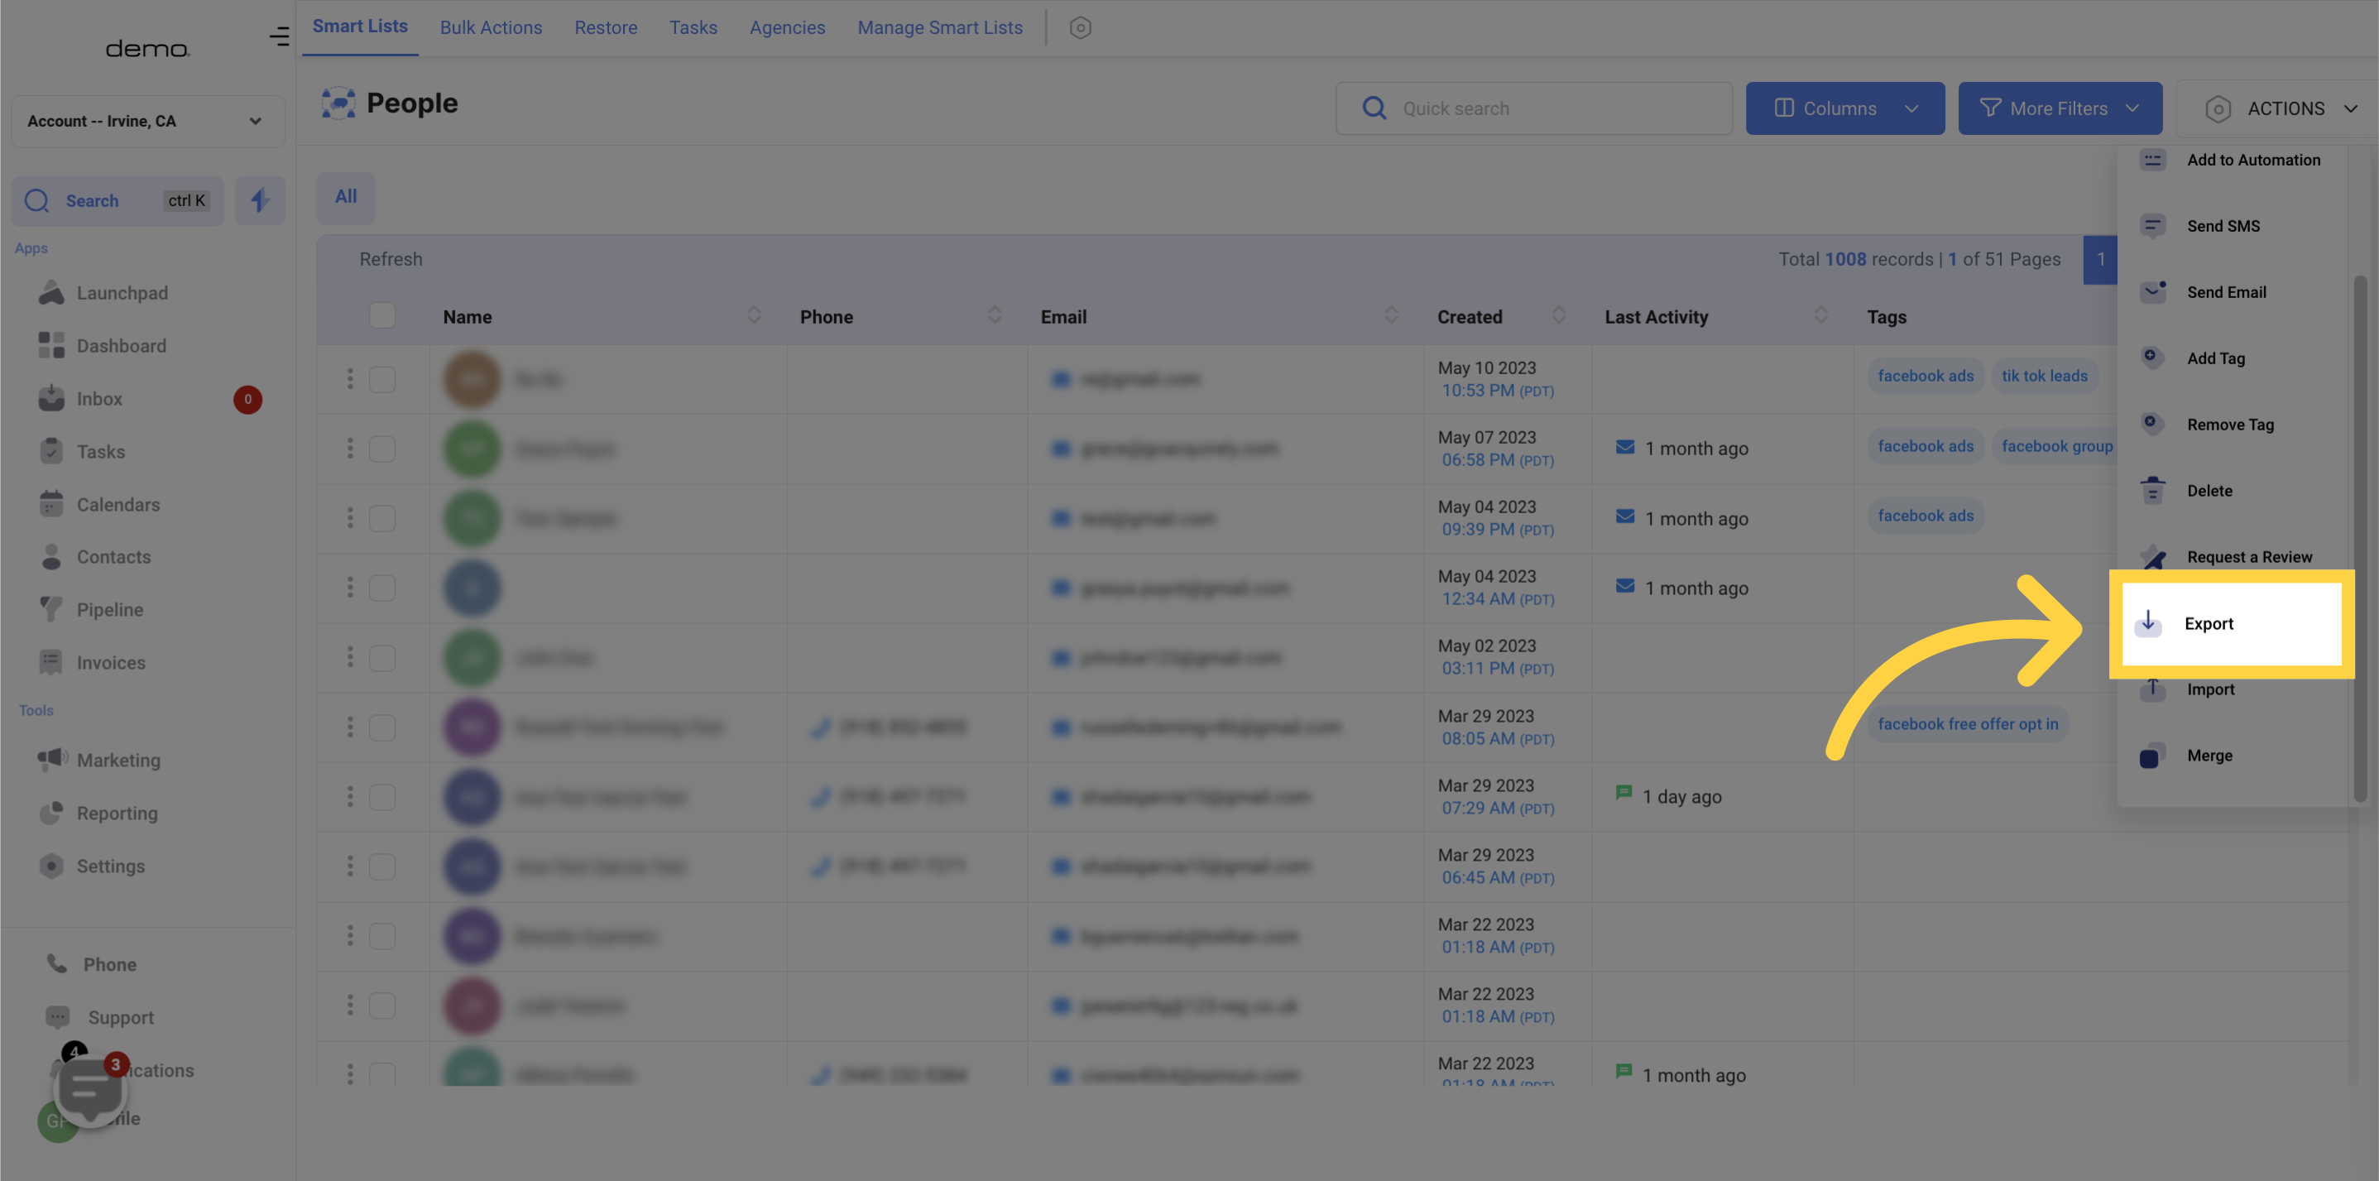Open the chat widget bubble
Screen dimensions: 2379x1181
89,1091
